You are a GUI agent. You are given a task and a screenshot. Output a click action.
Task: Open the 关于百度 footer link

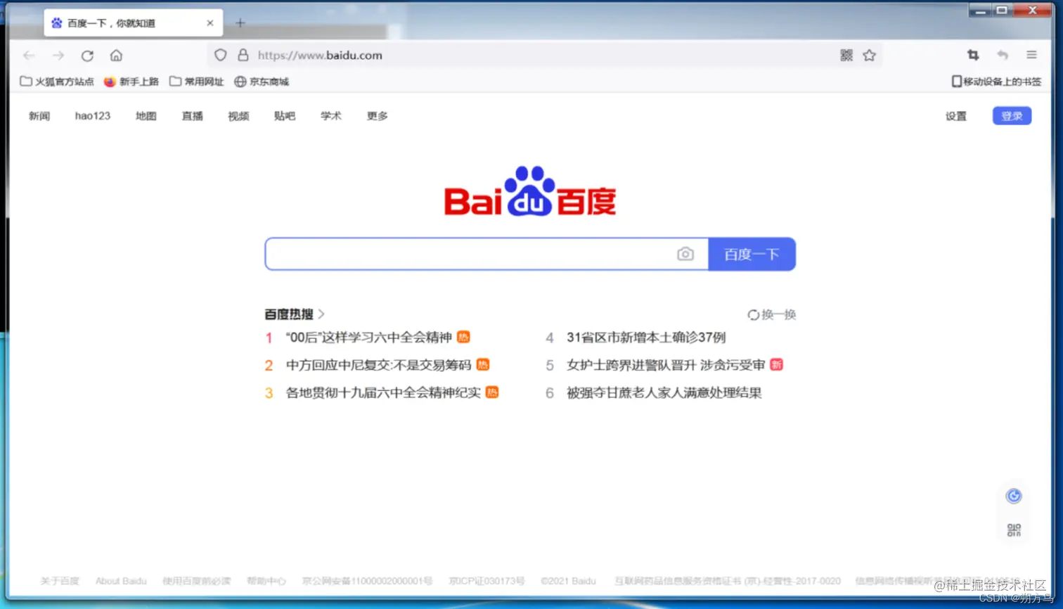[60, 581]
